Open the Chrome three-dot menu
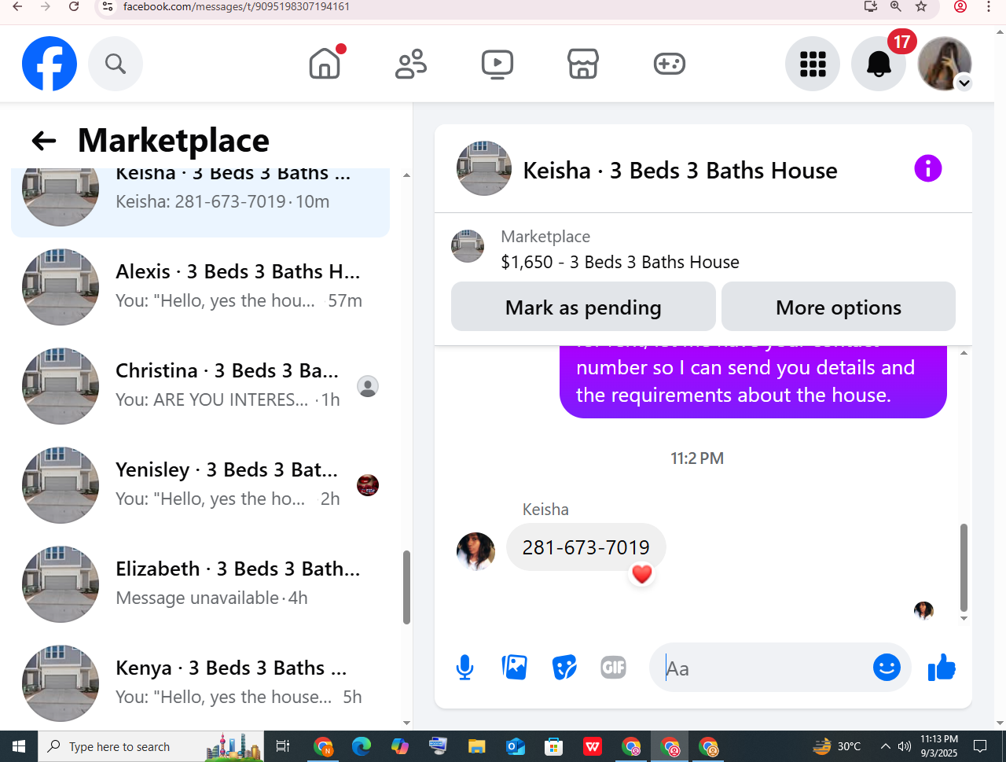This screenshot has width=1006, height=762. (x=989, y=6)
